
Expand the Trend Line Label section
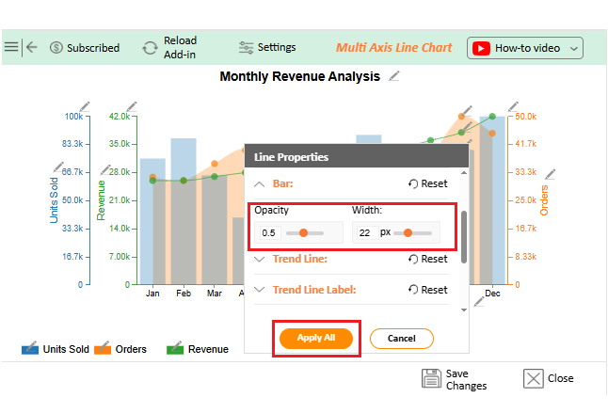pyautogui.click(x=260, y=290)
